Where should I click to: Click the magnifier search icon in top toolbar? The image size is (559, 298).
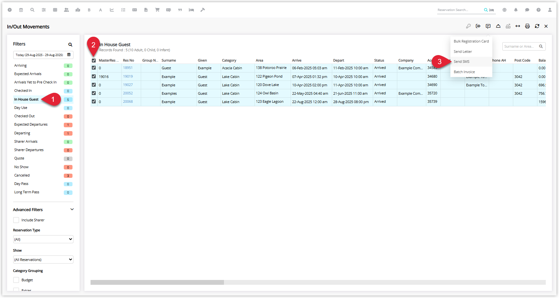click(x=32, y=10)
